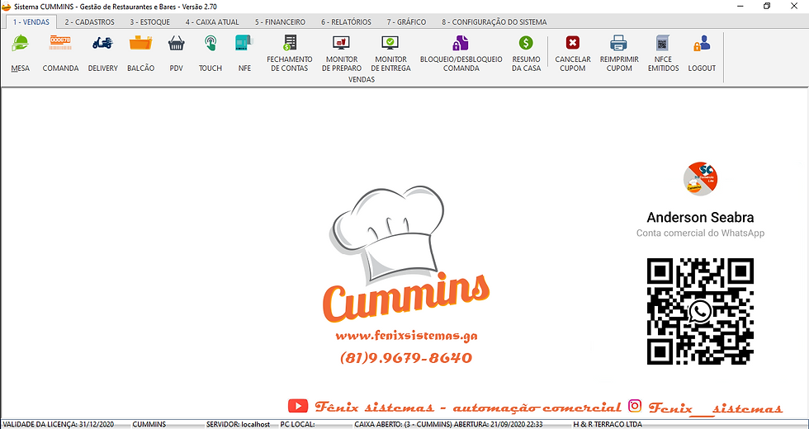Open the 7 - GRÁFICO tab

click(x=406, y=21)
